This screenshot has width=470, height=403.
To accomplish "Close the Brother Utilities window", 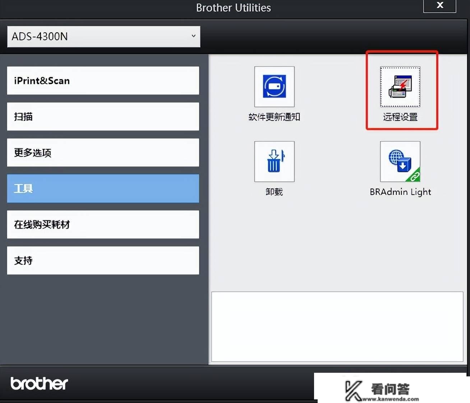I will (440, 5).
